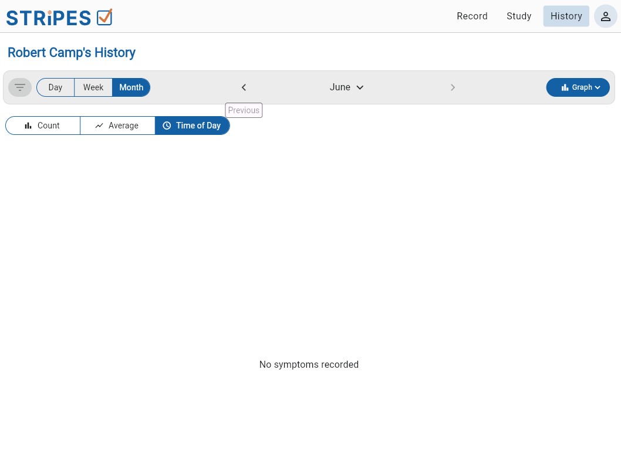This screenshot has height=471, width=621.
Task: Open the filter options icon
Action: (20, 87)
